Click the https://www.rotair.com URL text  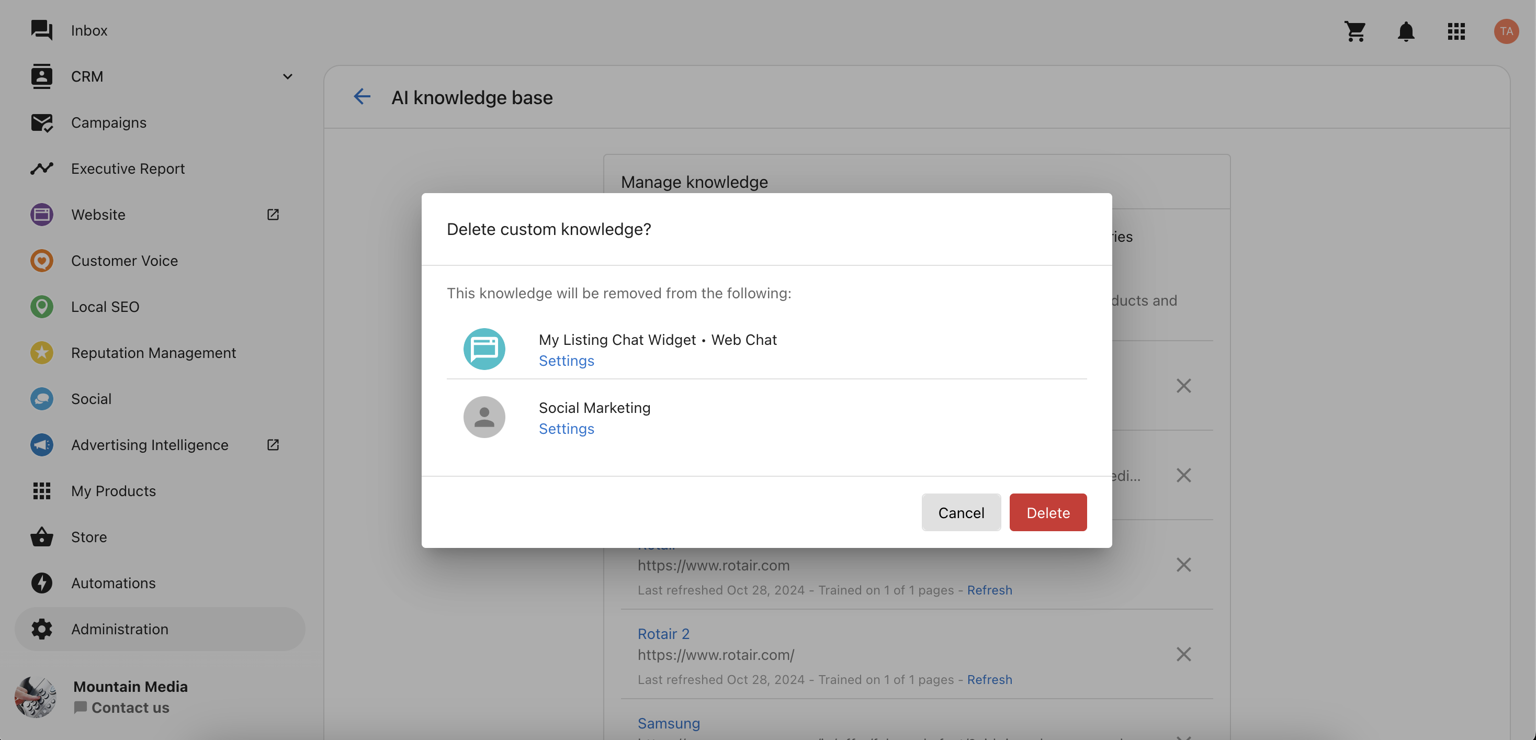pos(713,565)
